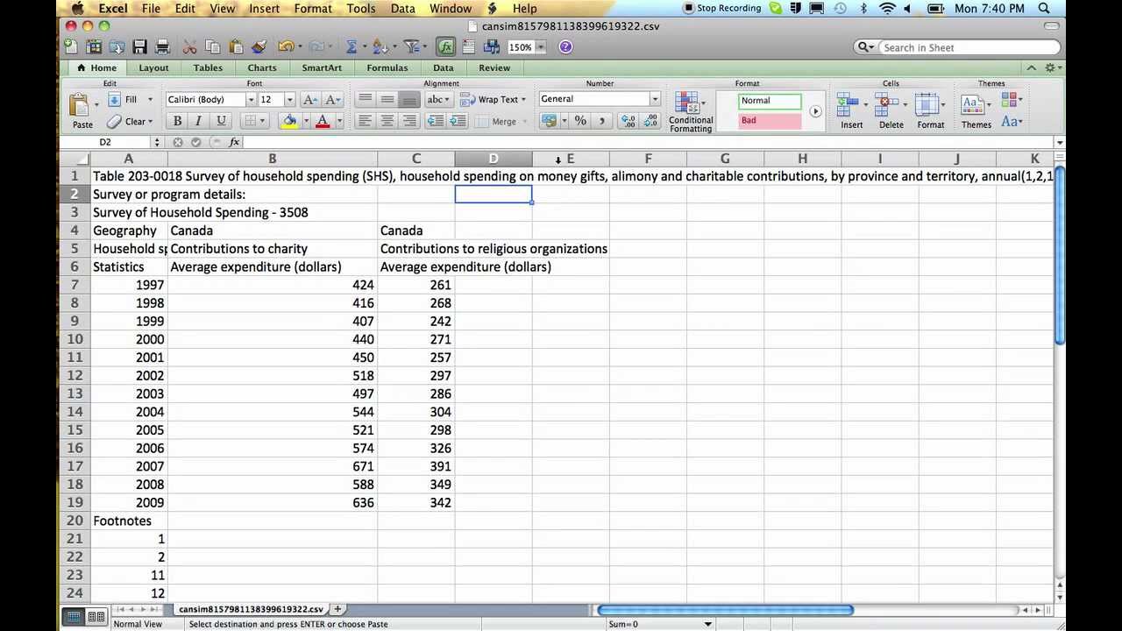This screenshot has width=1122, height=631.
Task: Click the increase indent icon
Action: click(458, 121)
